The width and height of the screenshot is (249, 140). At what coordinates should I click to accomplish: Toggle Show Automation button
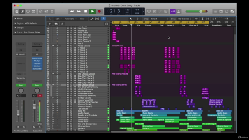92,19
